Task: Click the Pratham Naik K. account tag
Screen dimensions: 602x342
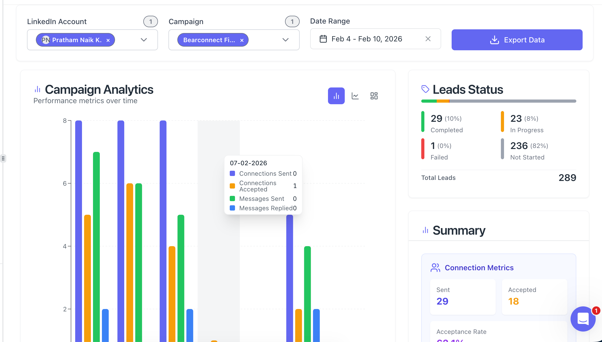Action: pos(76,40)
